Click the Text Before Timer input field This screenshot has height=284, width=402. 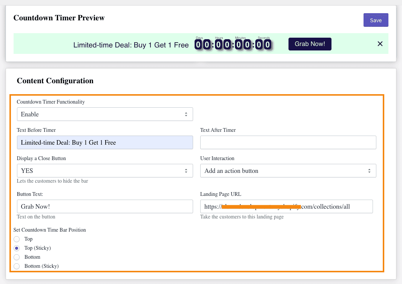pos(105,142)
